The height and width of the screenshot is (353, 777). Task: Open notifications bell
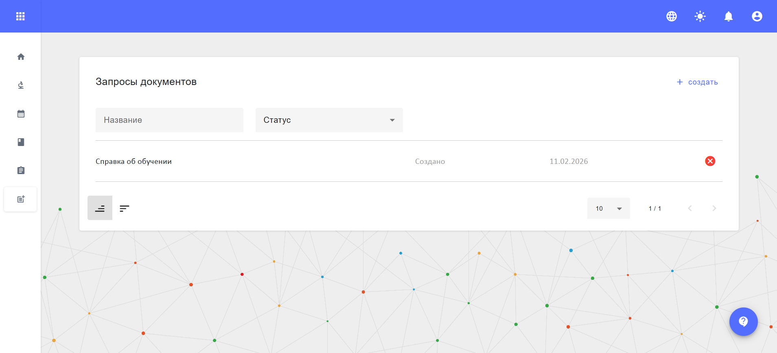pyautogui.click(x=729, y=16)
